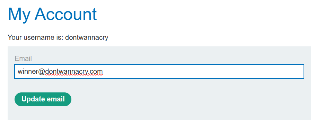Screen dimensions: 333x126
Task: Click the '.com' ending of the email address
Action: click(x=95, y=72)
